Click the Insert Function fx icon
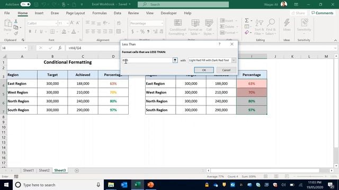This screenshot has width=339, height=190. (60, 48)
